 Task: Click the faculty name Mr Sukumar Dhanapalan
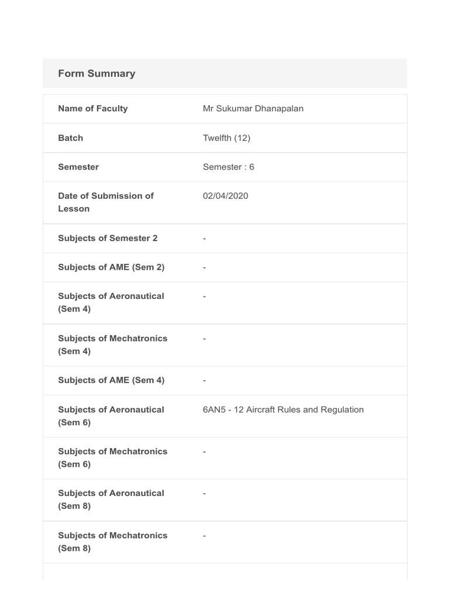[253, 108]
